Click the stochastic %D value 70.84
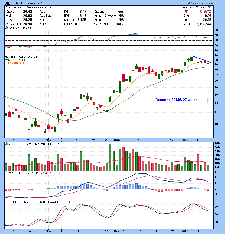 point(66,202)
